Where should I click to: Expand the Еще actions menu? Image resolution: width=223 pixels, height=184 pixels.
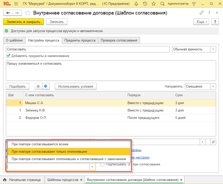201,22
